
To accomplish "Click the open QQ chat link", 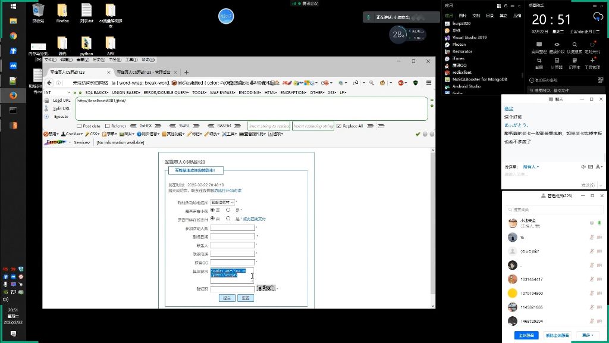I will pos(228,191).
